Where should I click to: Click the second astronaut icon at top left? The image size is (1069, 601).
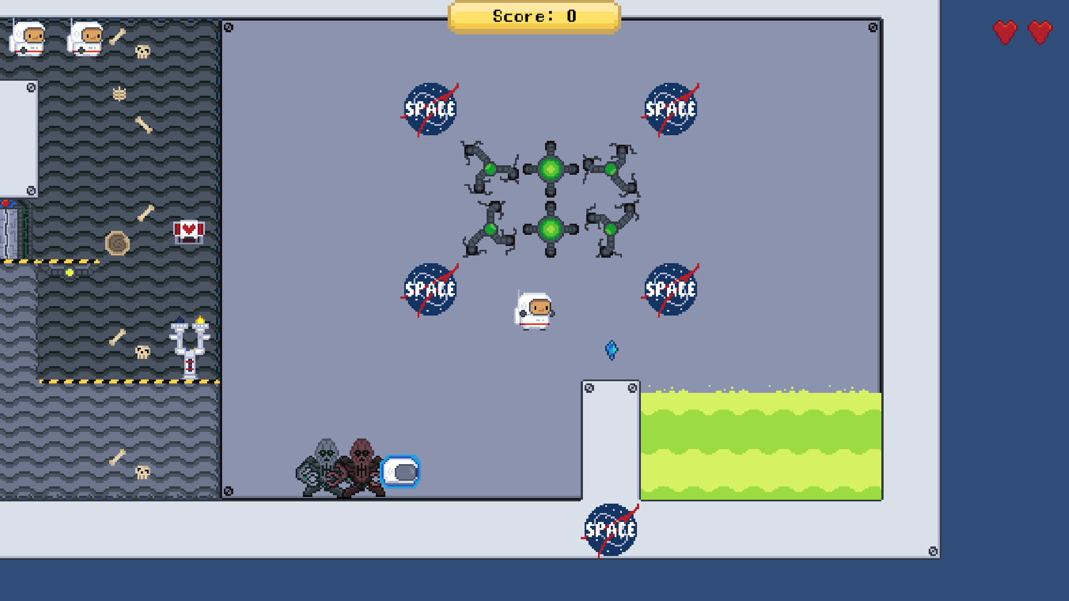(x=85, y=38)
